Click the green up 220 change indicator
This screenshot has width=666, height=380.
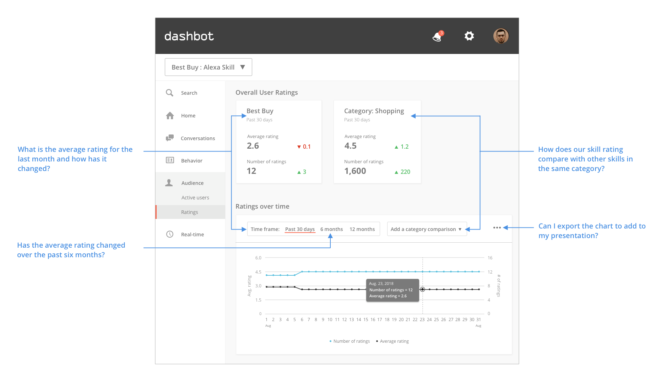pyautogui.click(x=402, y=172)
